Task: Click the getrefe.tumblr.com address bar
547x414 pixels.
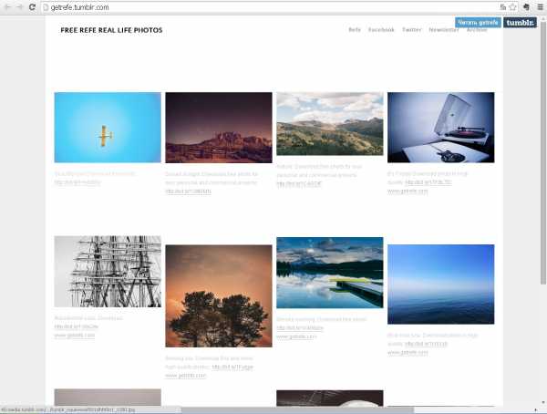Action: [x=271, y=7]
